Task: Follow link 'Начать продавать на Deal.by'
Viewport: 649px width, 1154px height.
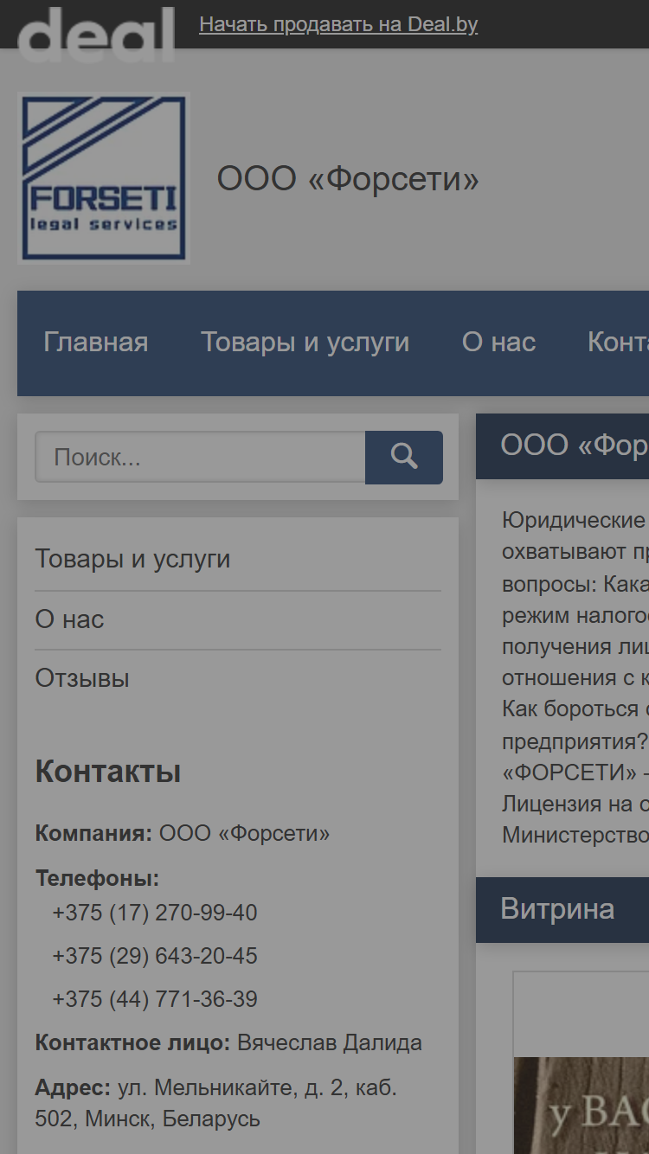Action: coord(338,24)
